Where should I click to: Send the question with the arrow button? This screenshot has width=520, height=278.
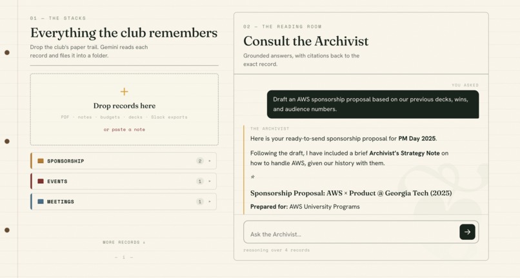[467, 232]
